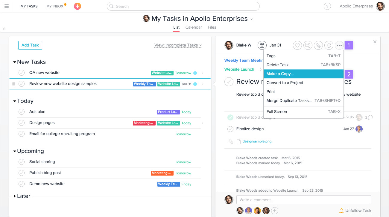Click the paperclip attachment icon in toolbar
Image resolution: width=389 pixels, height=217 pixels.
pyautogui.click(x=318, y=45)
